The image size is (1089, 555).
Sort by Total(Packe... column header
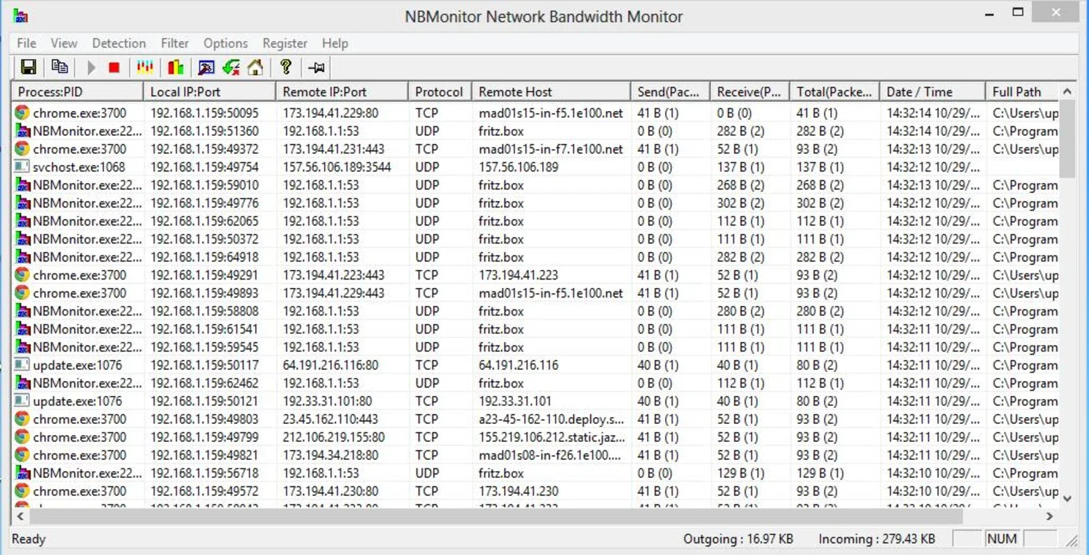click(x=834, y=92)
